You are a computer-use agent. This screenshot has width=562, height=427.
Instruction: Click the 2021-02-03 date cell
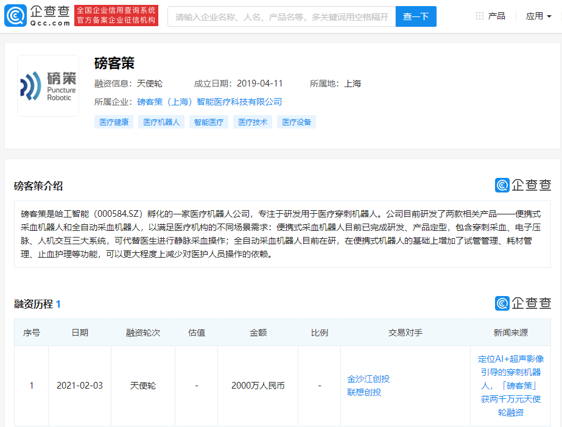click(x=80, y=386)
